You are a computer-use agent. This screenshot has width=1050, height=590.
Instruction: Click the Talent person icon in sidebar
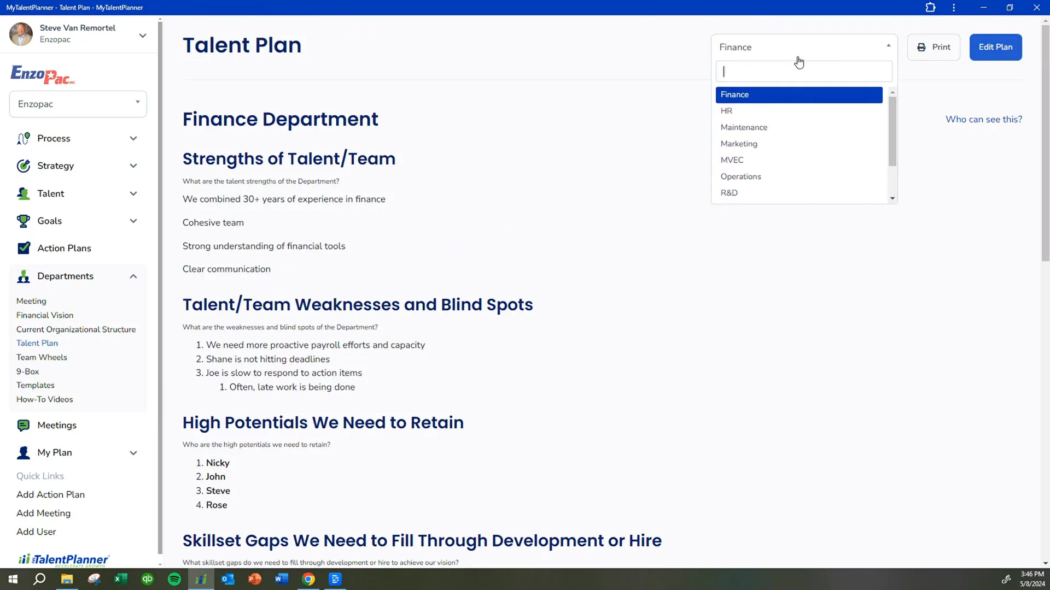tap(23, 194)
